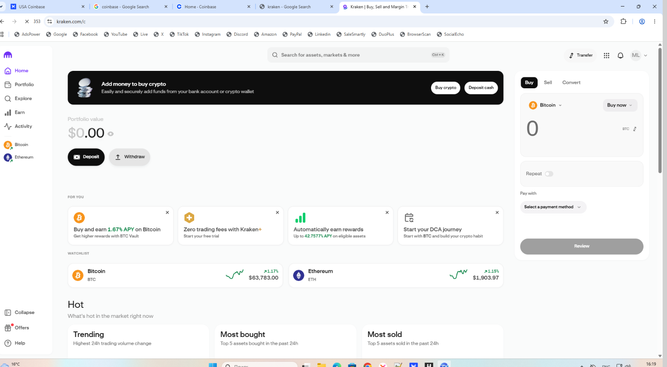Open Offers gift icon in sidebar

point(8,328)
